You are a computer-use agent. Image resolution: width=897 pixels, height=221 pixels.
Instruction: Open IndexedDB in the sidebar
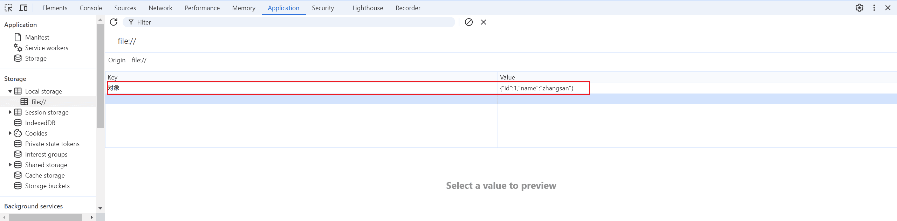point(40,123)
